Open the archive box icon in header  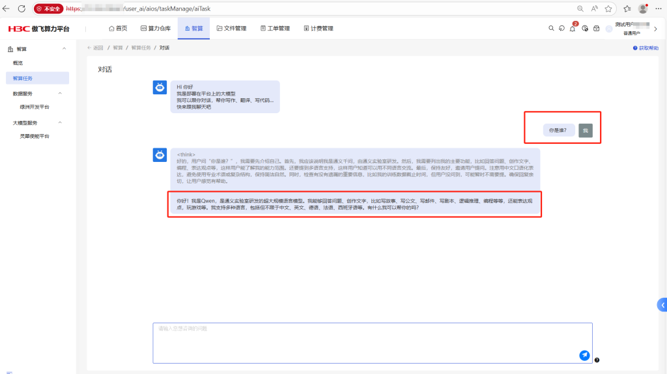coord(596,29)
